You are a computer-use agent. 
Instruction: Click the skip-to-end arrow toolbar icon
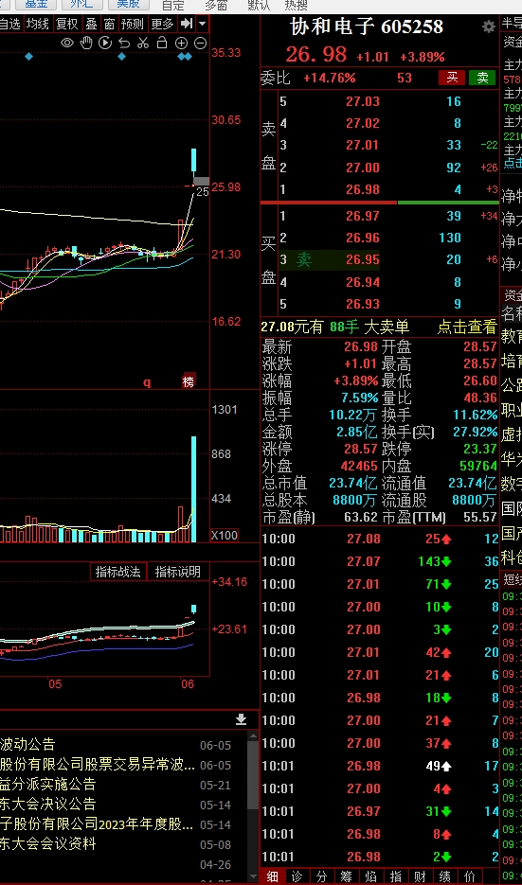point(187,24)
